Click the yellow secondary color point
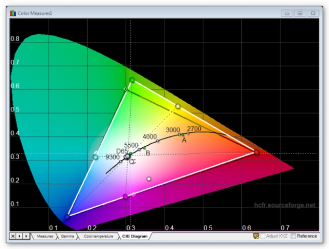This screenshot has width=329, height=249. [177, 106]
